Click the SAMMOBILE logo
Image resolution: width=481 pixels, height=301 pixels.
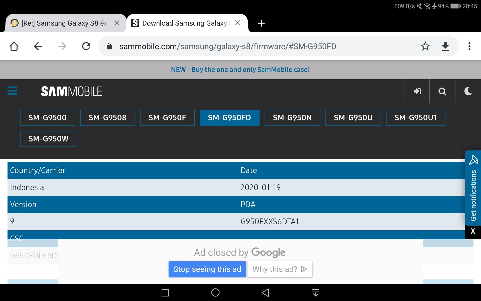coord(71,91)
